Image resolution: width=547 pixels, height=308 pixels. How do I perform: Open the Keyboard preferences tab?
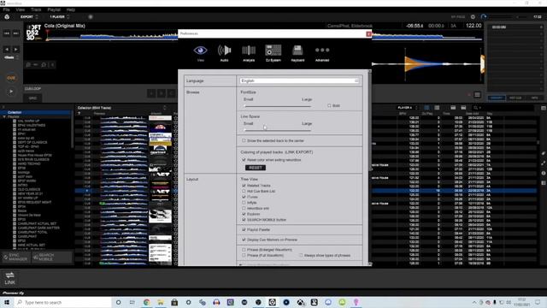tap(297, 53)
